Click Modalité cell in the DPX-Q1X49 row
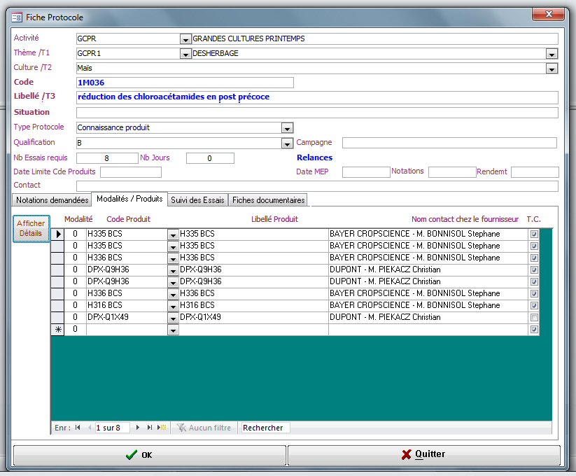 [x=76, y=317]
